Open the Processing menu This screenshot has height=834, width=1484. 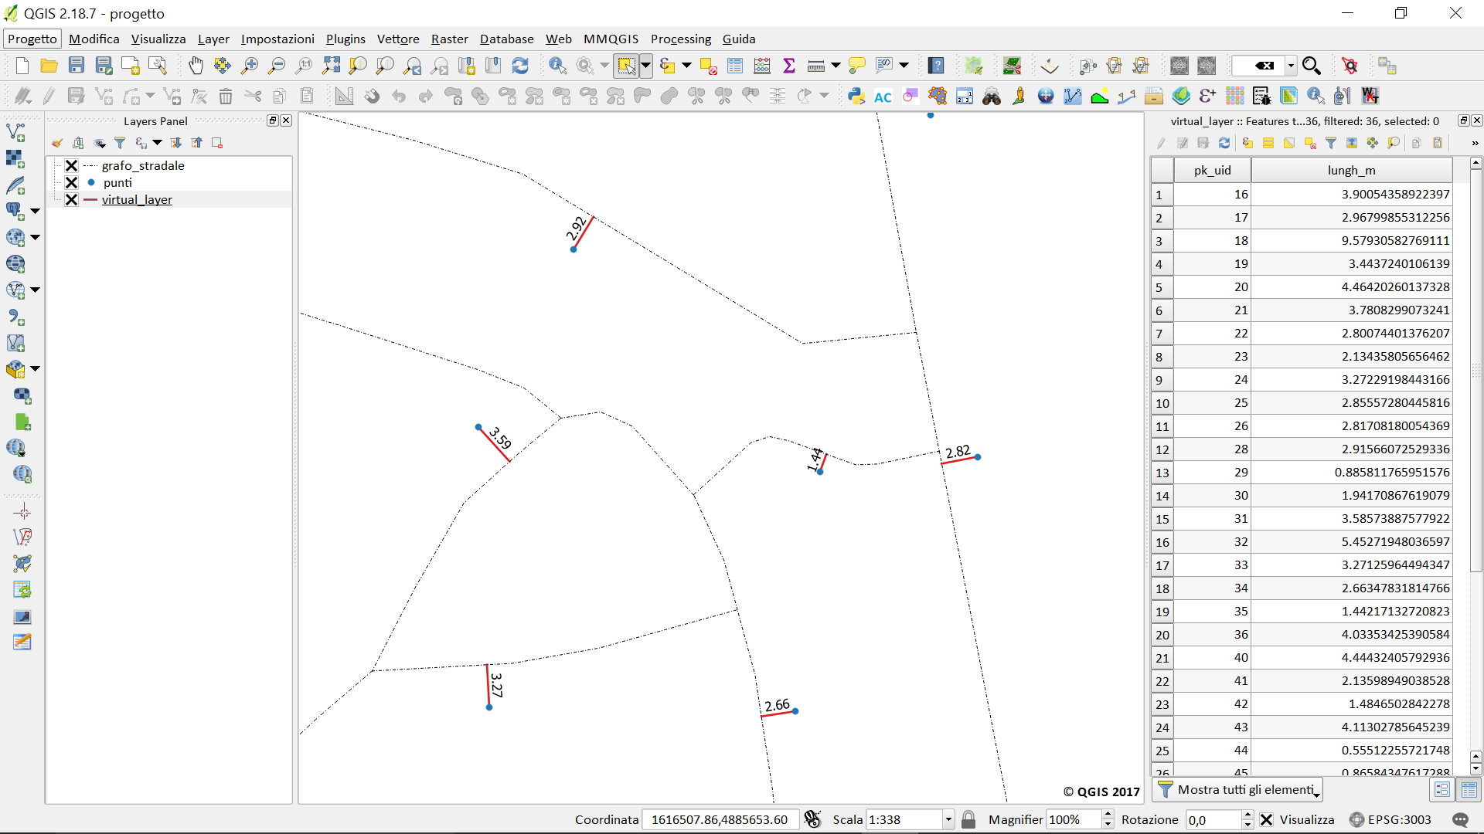click(680, 39)
